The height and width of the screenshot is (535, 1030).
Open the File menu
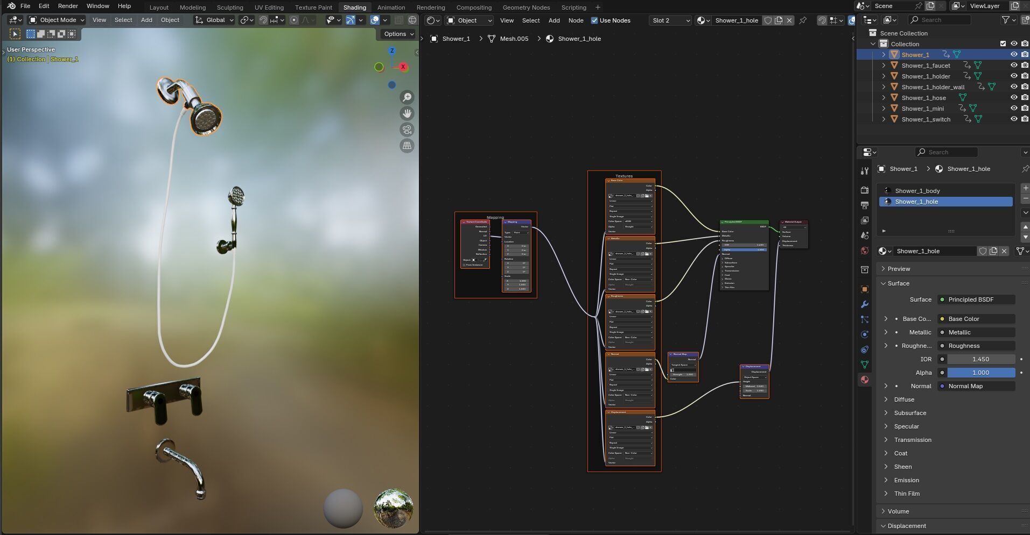click(25, 6)
